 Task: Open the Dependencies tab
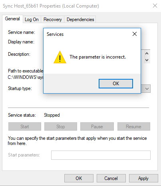point(80,20)
